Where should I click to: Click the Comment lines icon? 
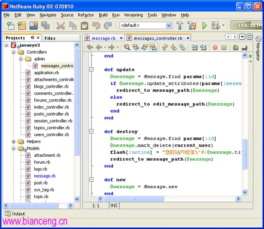pos(236,48)
